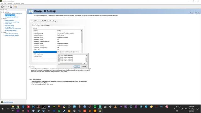
Task: Open the File menu
Action: 2,3
